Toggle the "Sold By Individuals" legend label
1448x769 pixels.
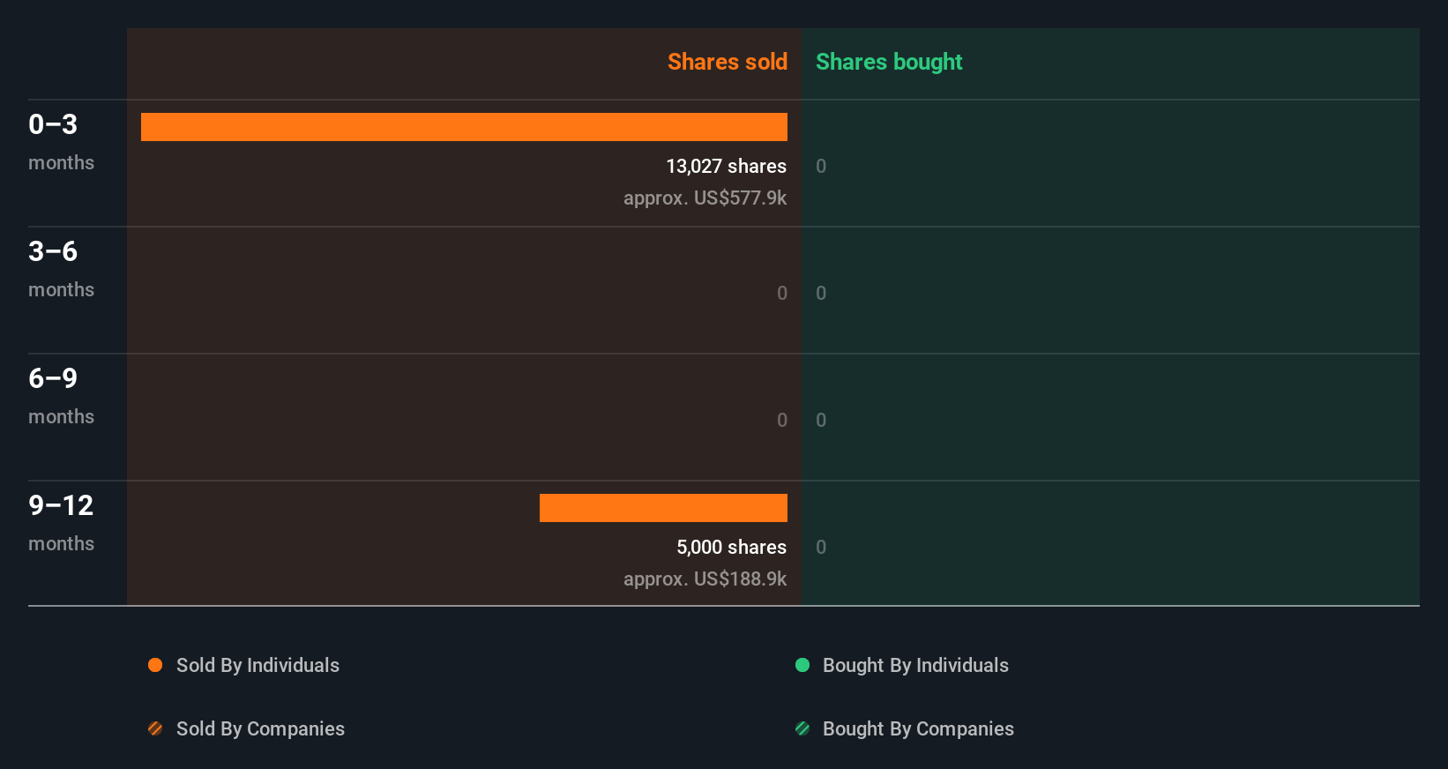coord(258,665)
